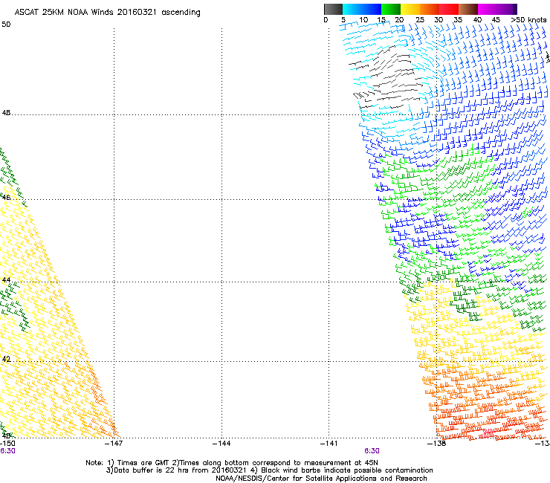Select the green 15-20 knots color segment
The height and width of the screenshot is (483, 550).
click(x=391, y=9)
